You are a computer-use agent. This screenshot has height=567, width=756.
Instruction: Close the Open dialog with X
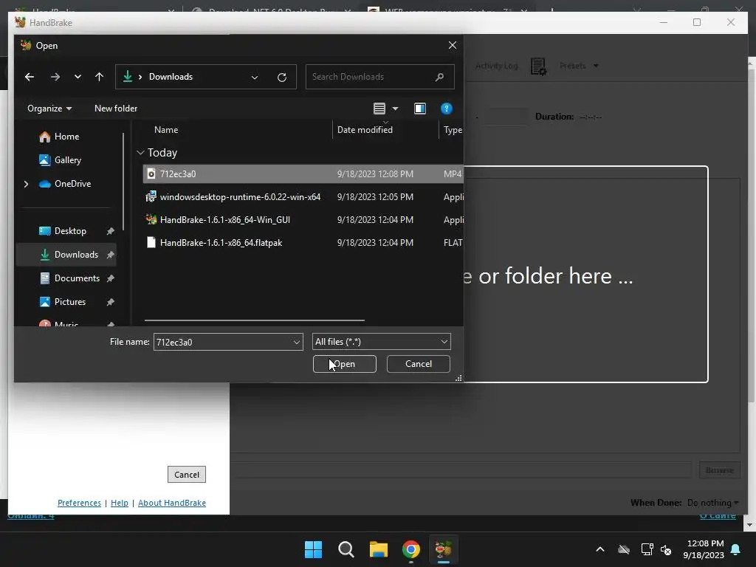pos(453,45)
